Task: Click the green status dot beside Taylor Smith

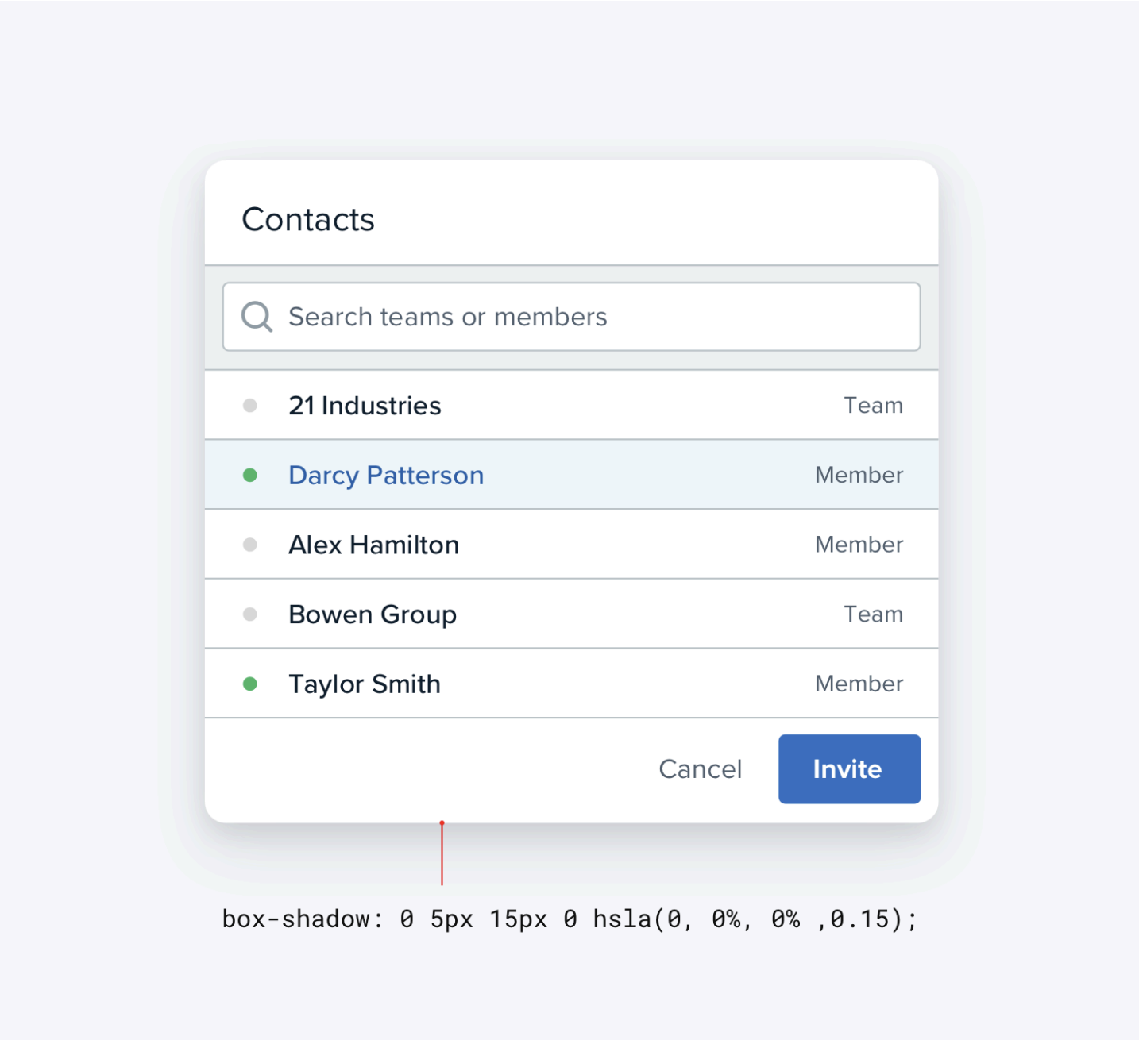Action: 250,684
